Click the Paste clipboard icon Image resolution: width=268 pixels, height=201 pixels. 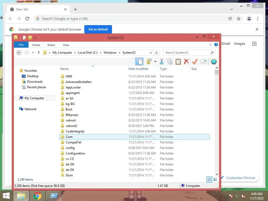pyautogui.click(x=178, y=62)
